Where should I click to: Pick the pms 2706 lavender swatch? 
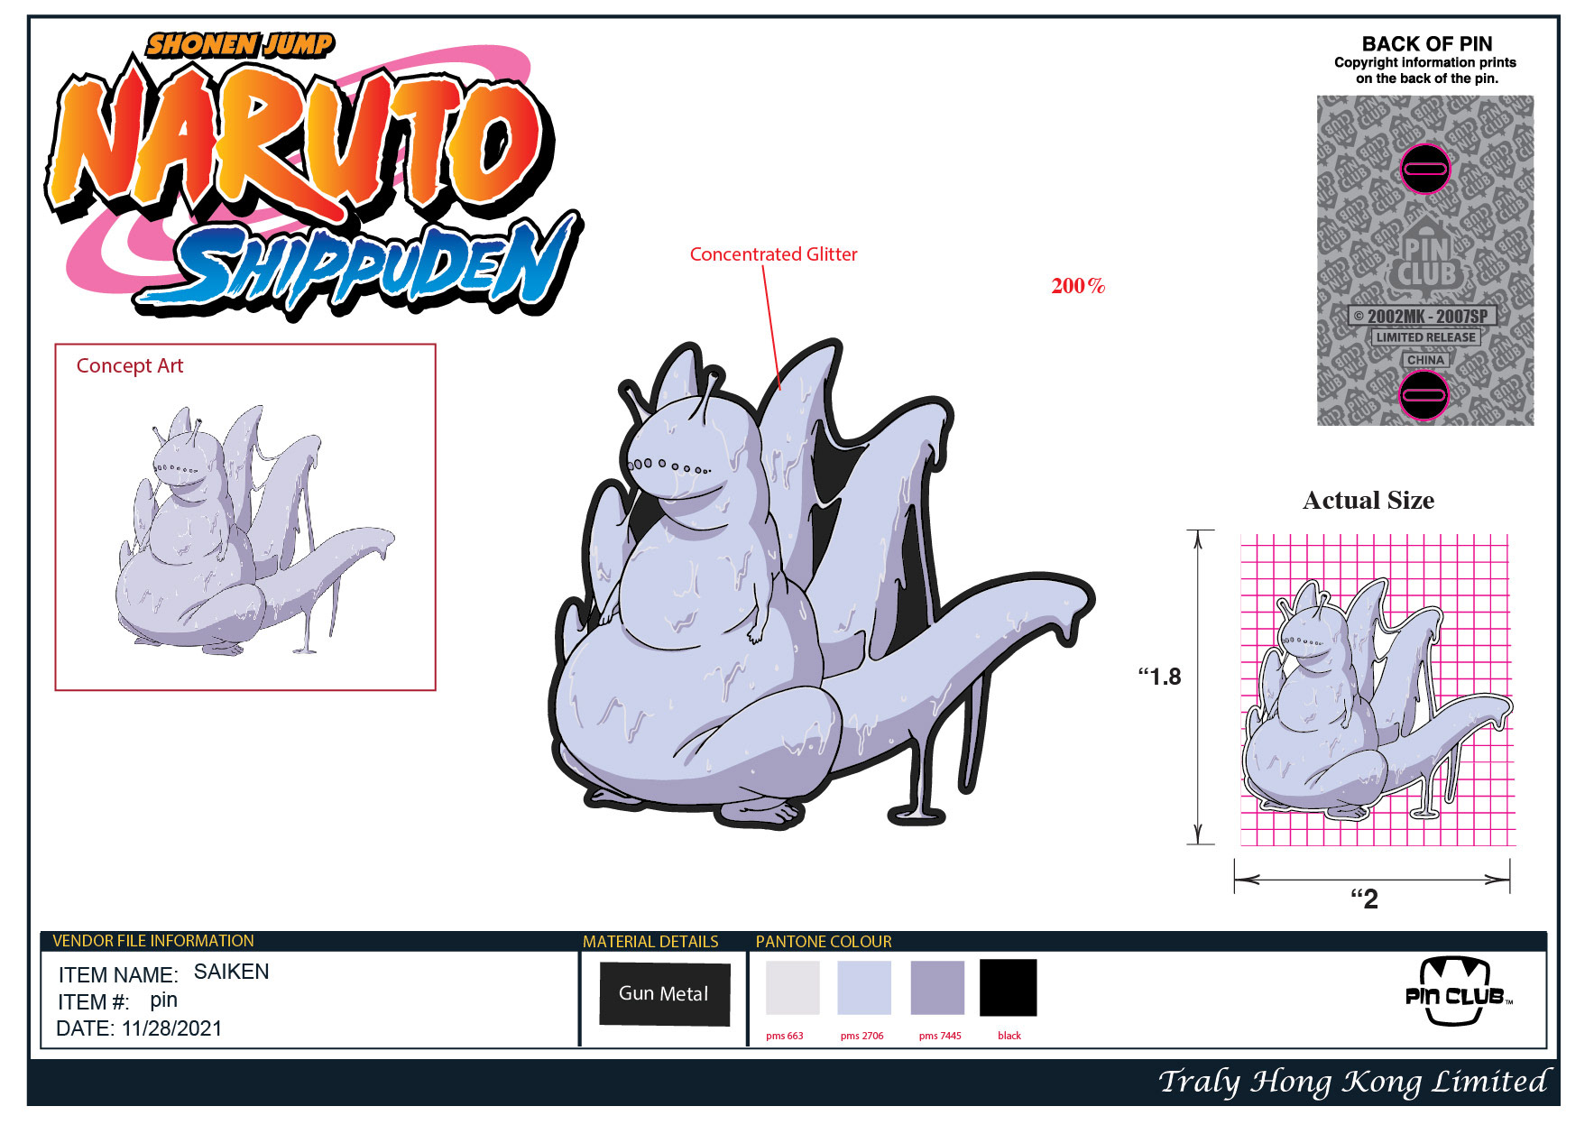(864, 988)
